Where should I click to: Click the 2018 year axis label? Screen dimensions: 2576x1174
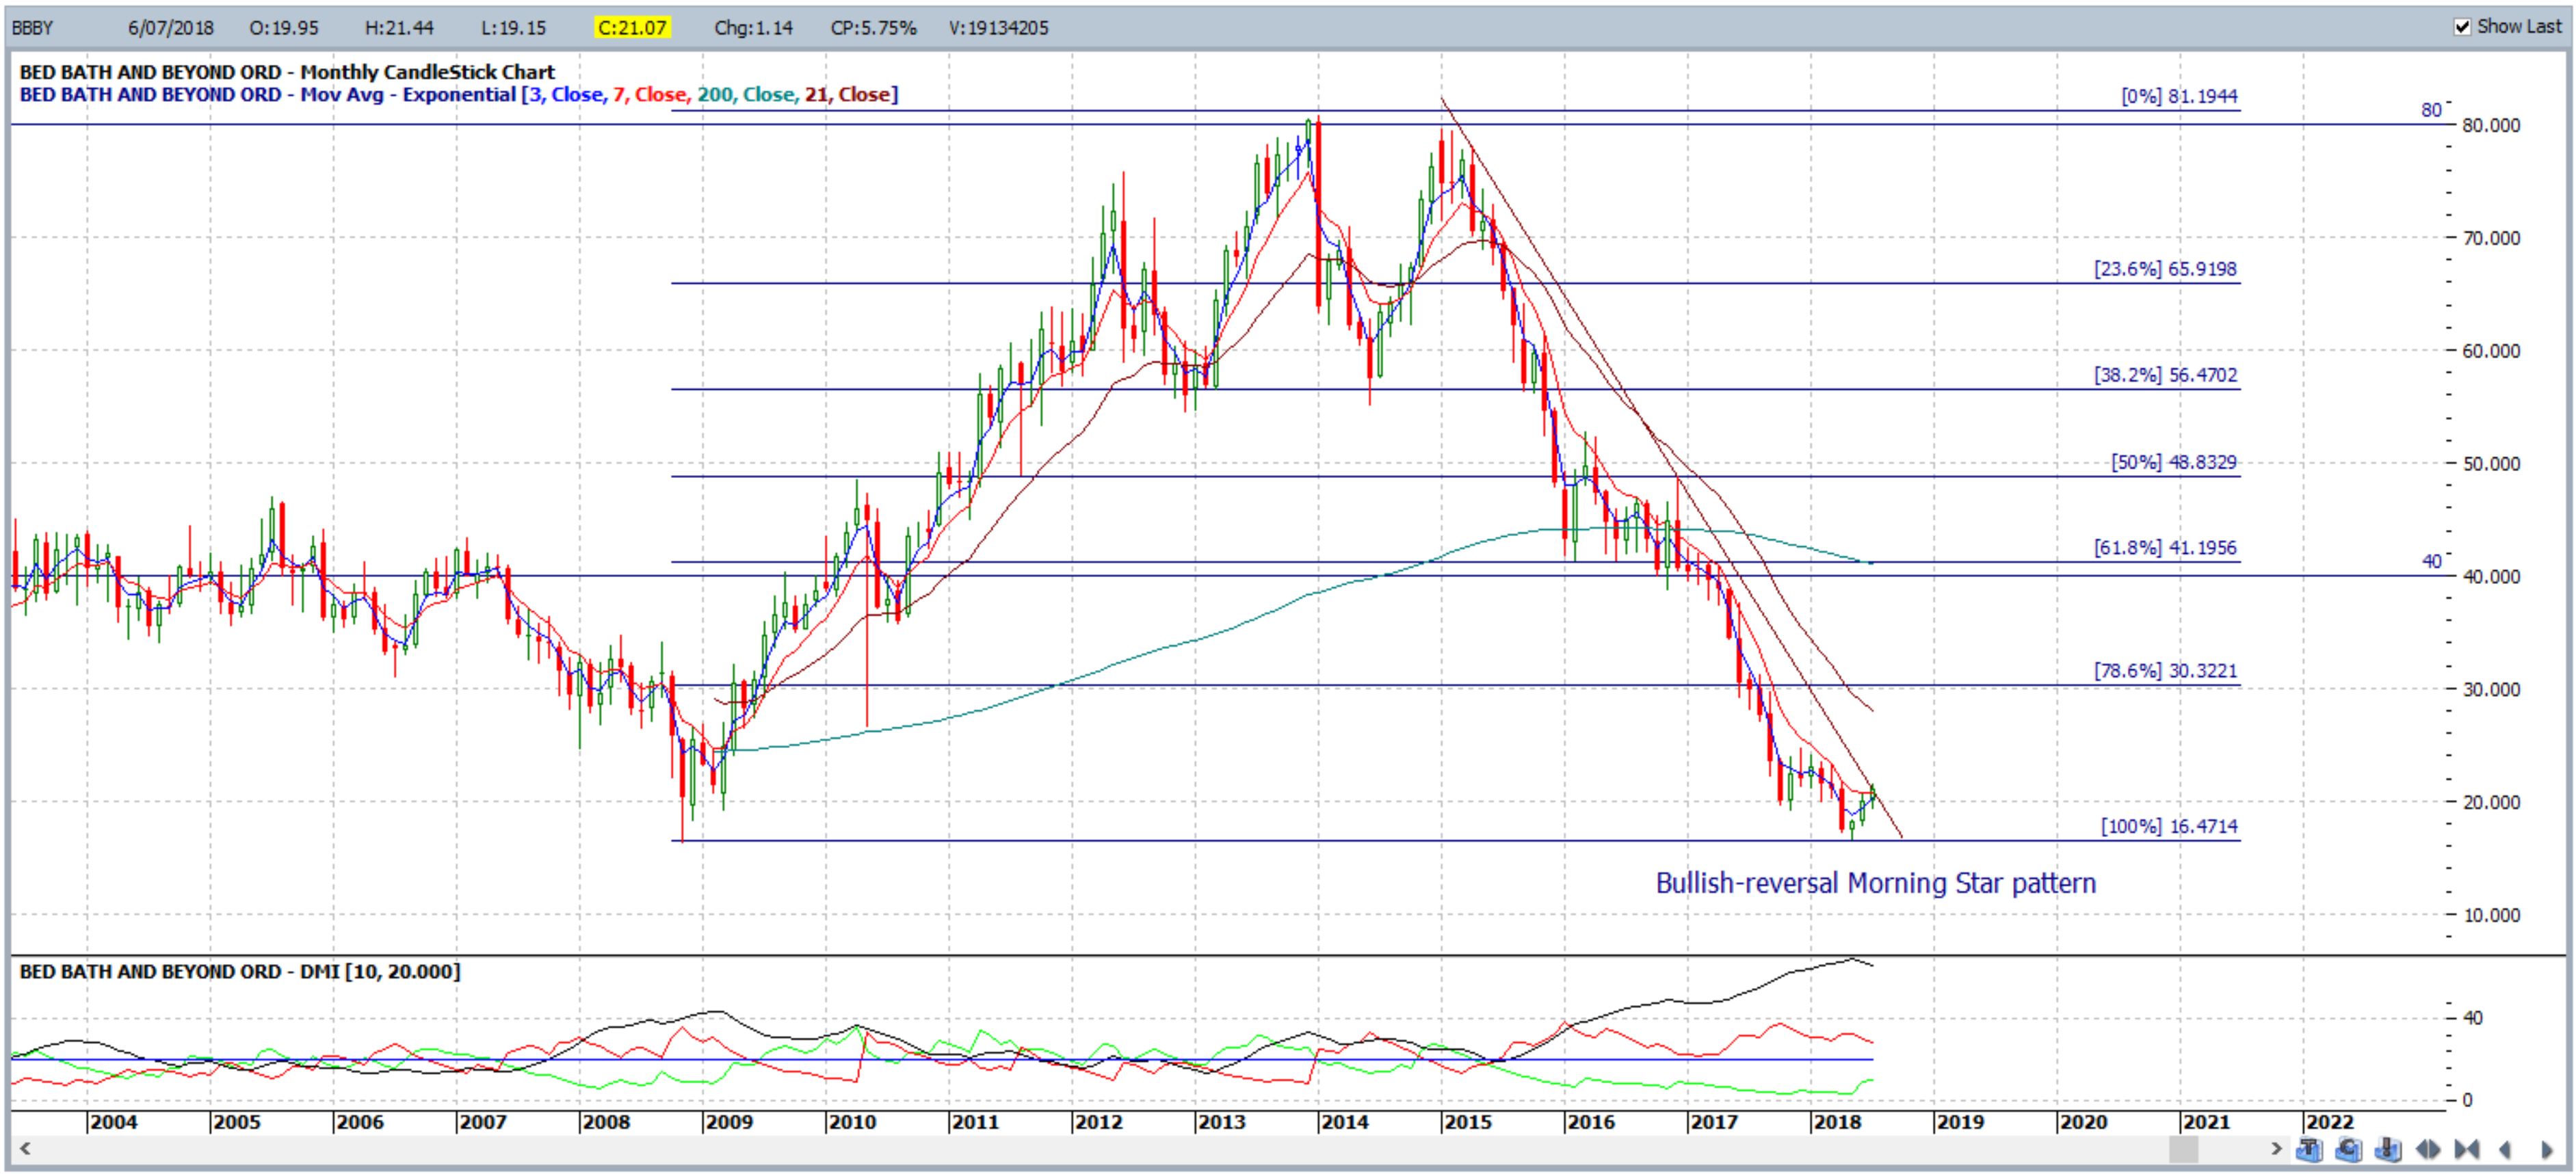click(1838, 1123)
